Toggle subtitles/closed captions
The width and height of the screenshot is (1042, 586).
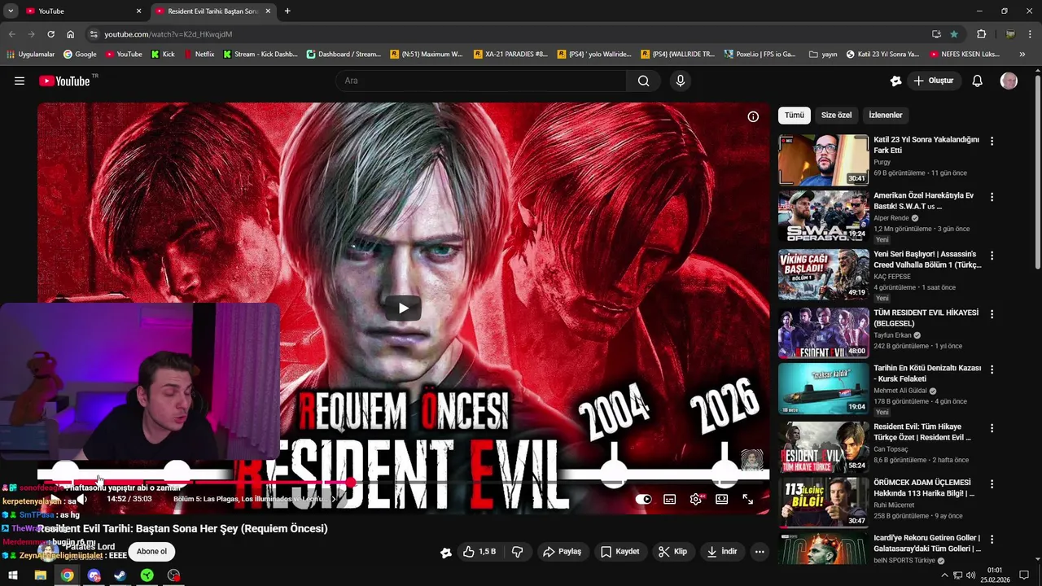tap(669, 499)
